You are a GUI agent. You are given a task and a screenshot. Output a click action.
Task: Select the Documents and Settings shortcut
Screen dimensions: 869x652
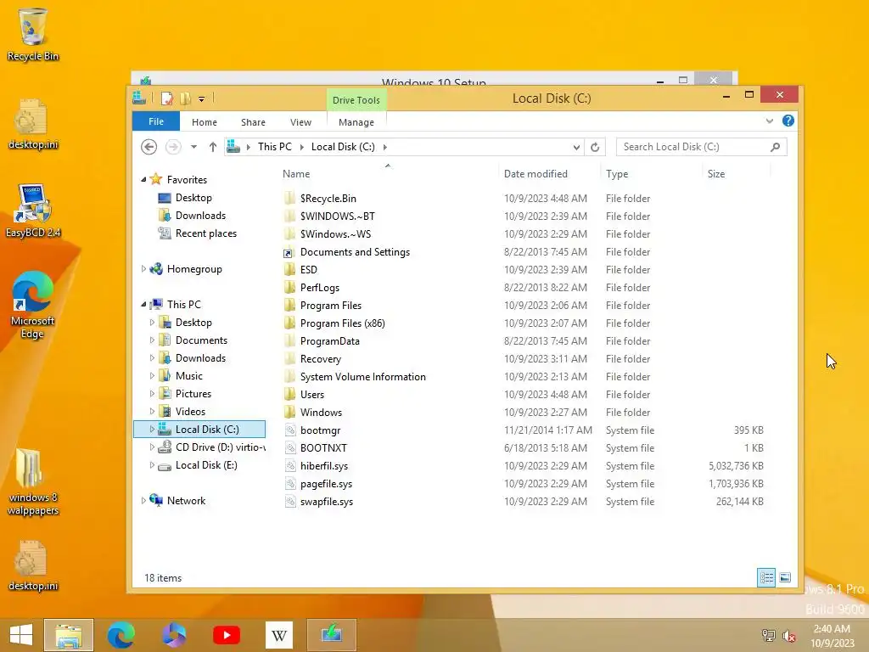(355, 252)
